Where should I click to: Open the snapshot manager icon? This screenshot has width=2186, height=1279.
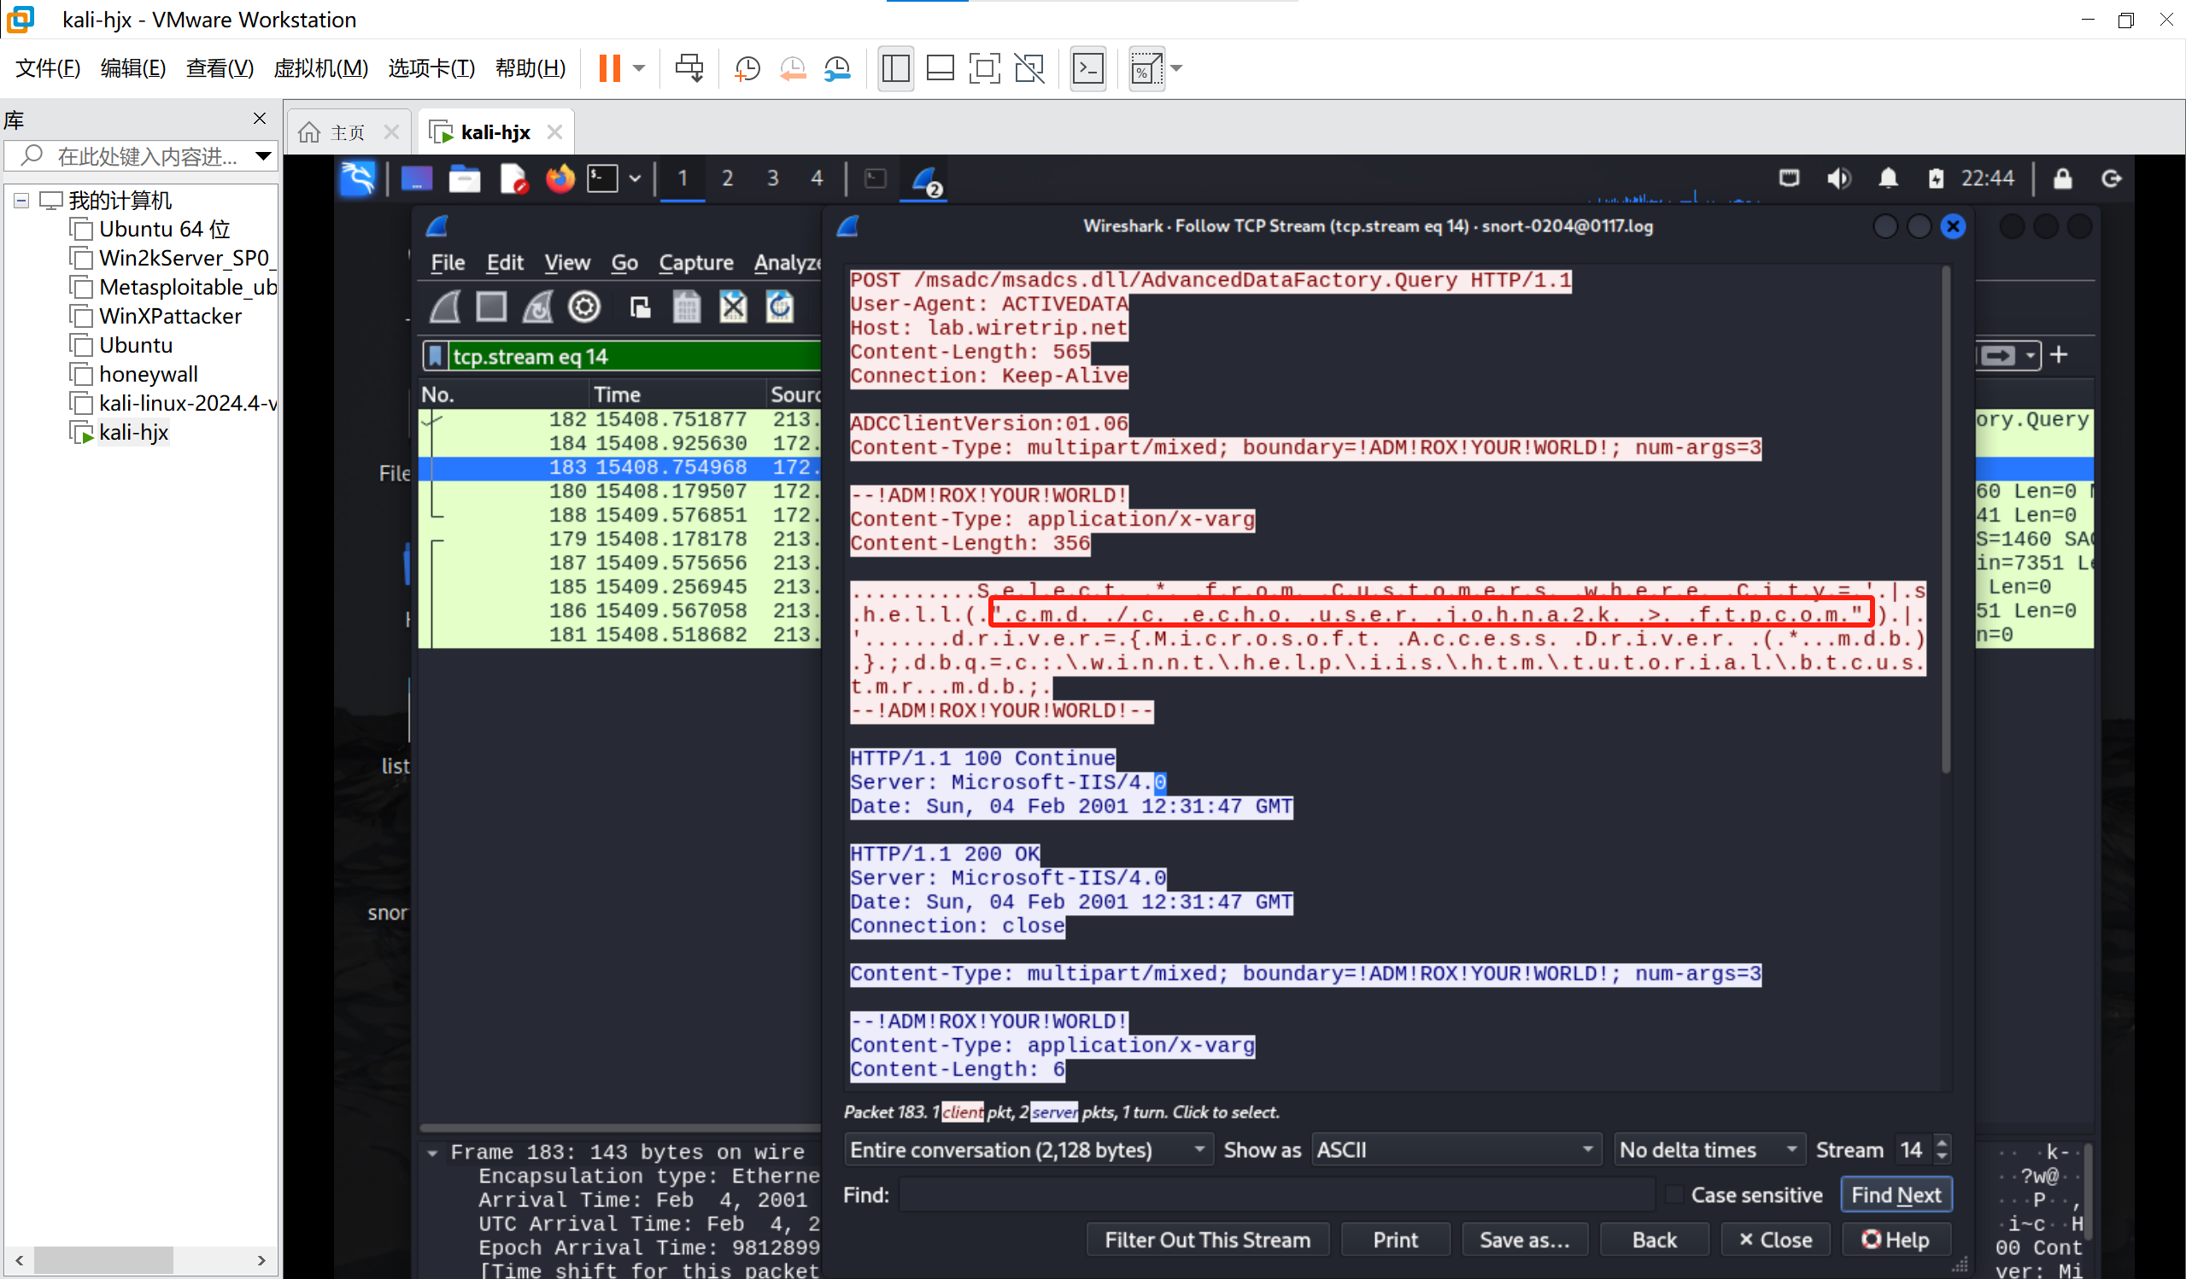[838, 68]
